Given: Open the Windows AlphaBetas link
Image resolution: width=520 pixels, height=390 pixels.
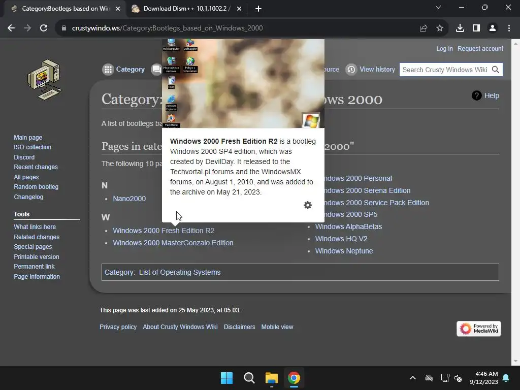Looking at the screenshot, I should click(348, 226).
